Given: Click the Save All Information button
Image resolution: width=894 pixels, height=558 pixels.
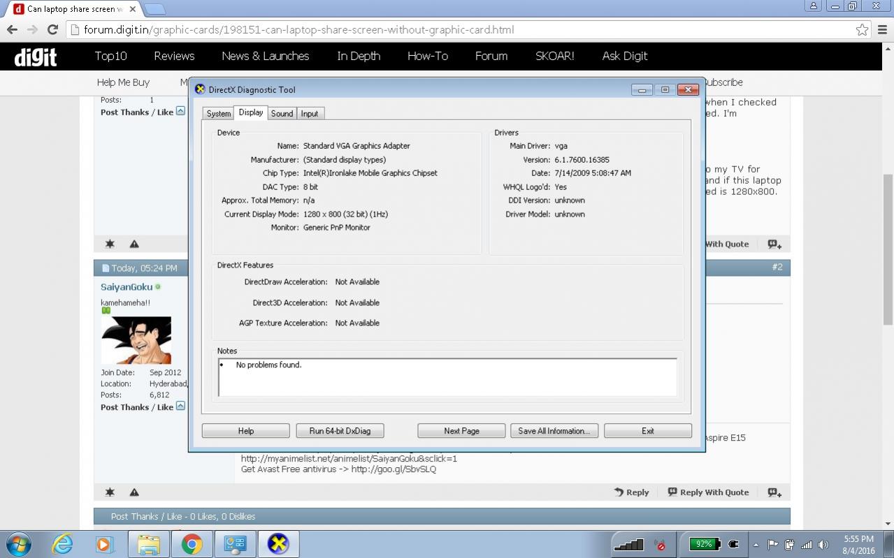Looking at the screenshot, I should [554, 431].
